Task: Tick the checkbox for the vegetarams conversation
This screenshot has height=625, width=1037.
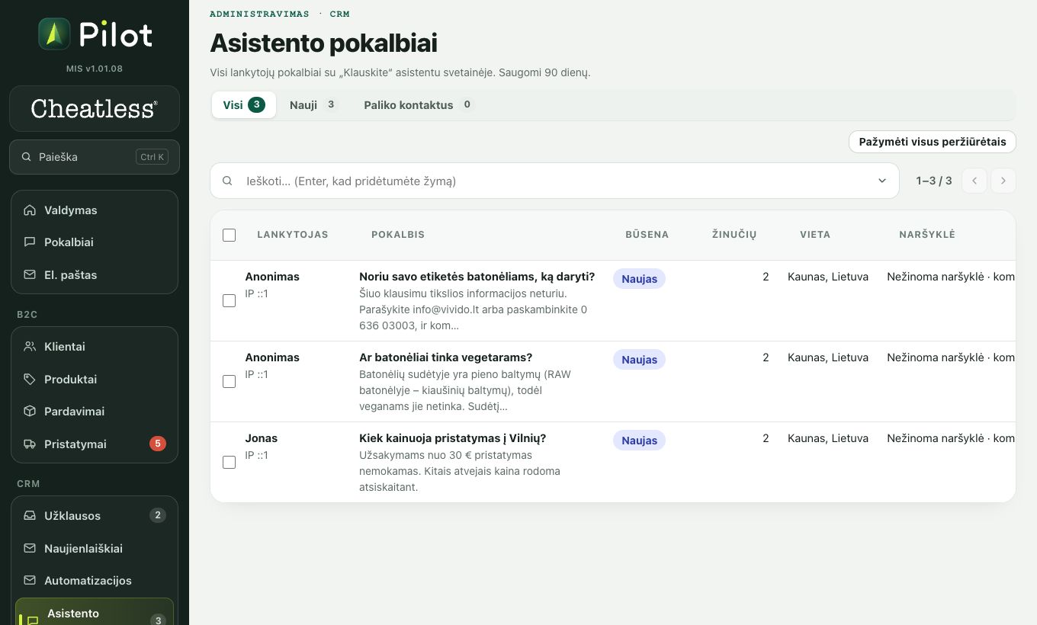Action: coord(229,382)
